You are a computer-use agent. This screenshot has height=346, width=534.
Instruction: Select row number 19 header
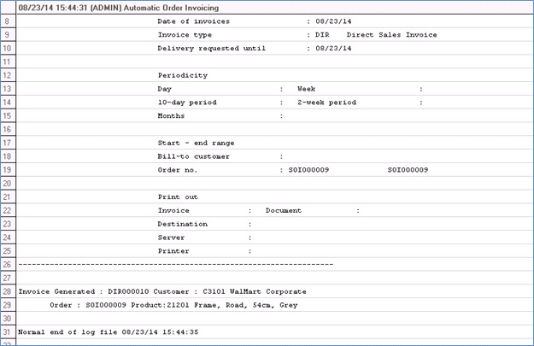coord(8,170)
